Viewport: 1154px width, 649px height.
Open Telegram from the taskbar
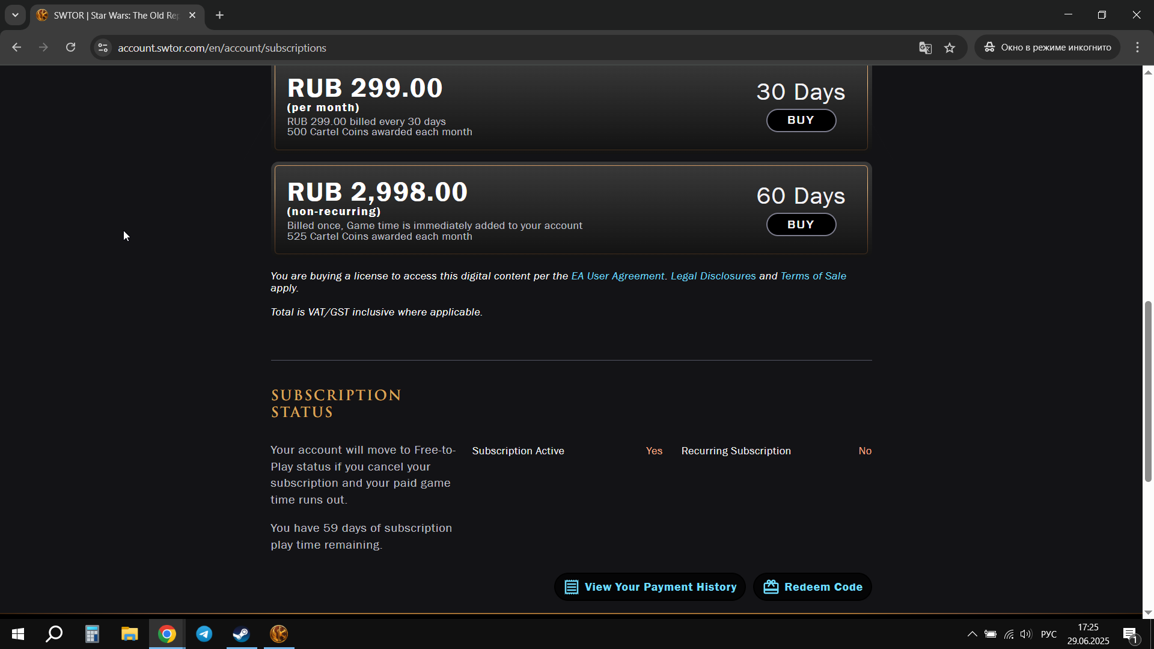tap(204, 634)
